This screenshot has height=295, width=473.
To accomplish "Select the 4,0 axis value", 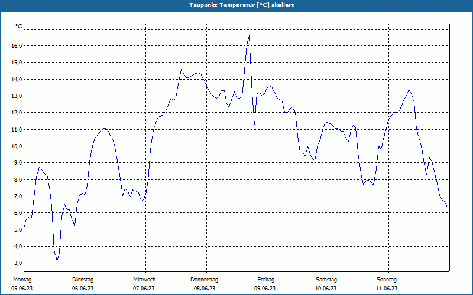I will 18,246.
